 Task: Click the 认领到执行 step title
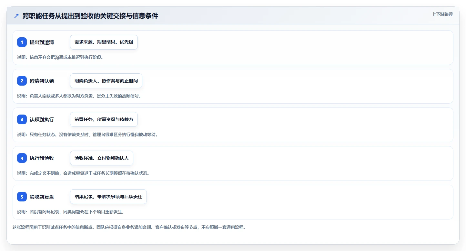coord(42,119)
